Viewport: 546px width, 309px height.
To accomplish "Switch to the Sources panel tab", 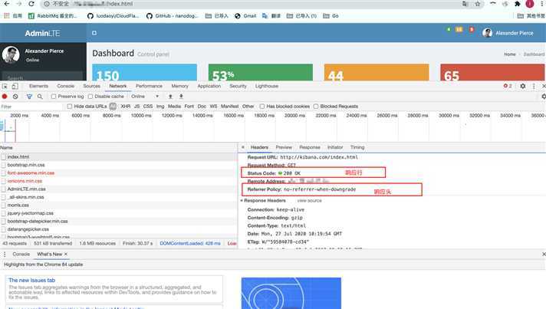I will [x=91, y=86].
